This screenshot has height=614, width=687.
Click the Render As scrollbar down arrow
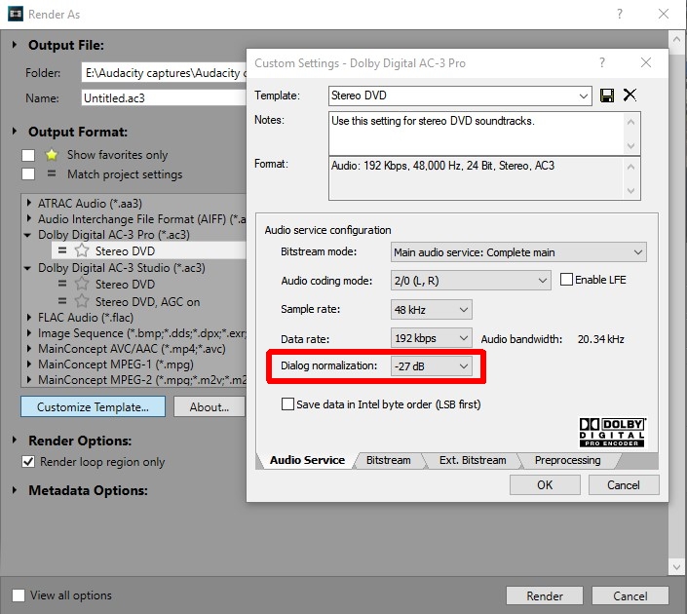[676, 567]
